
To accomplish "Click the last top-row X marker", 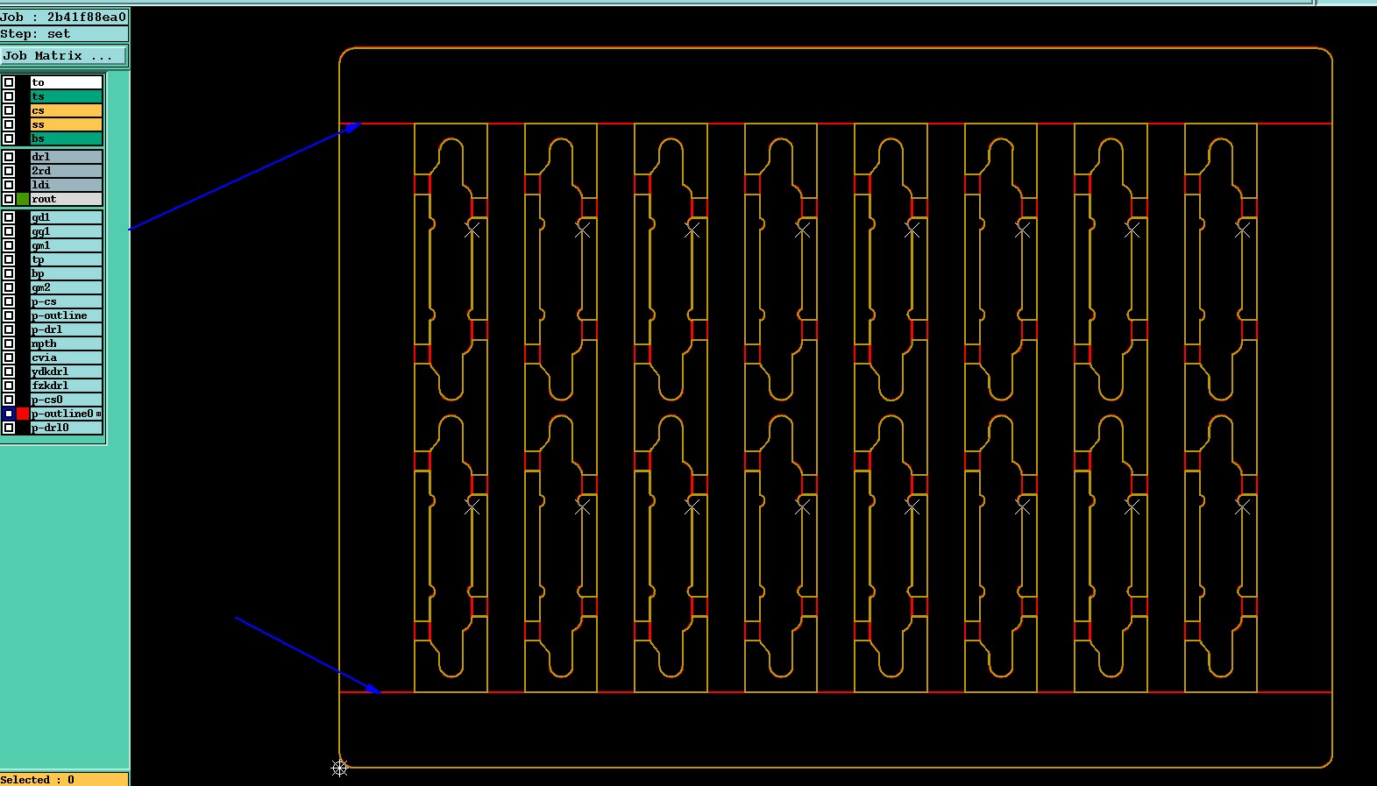I will (1243, 230).
